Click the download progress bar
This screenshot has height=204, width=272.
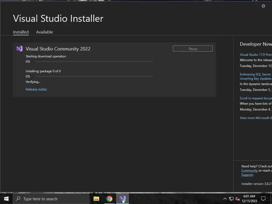click(x=94, y=61)
